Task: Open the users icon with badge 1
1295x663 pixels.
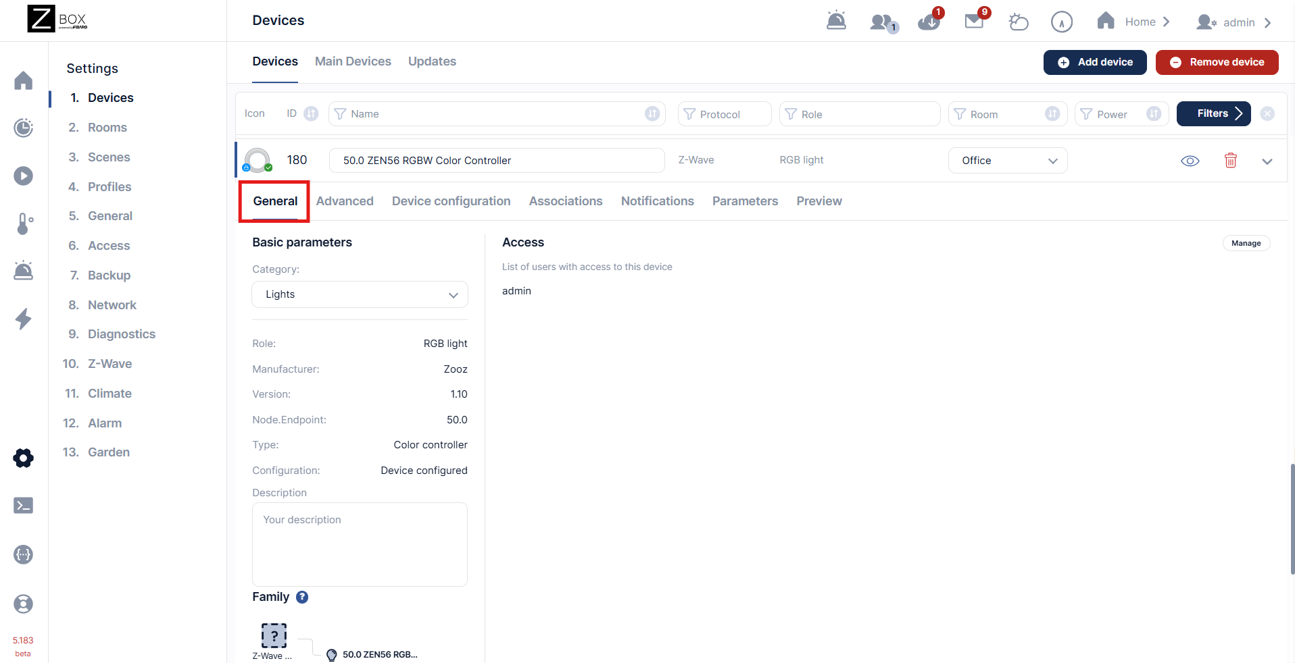Action: [883, 22]
